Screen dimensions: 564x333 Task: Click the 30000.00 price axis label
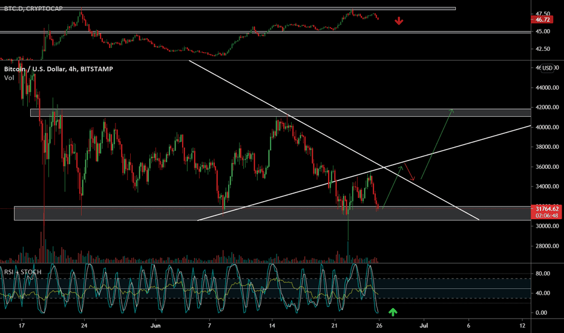point(547,226)
